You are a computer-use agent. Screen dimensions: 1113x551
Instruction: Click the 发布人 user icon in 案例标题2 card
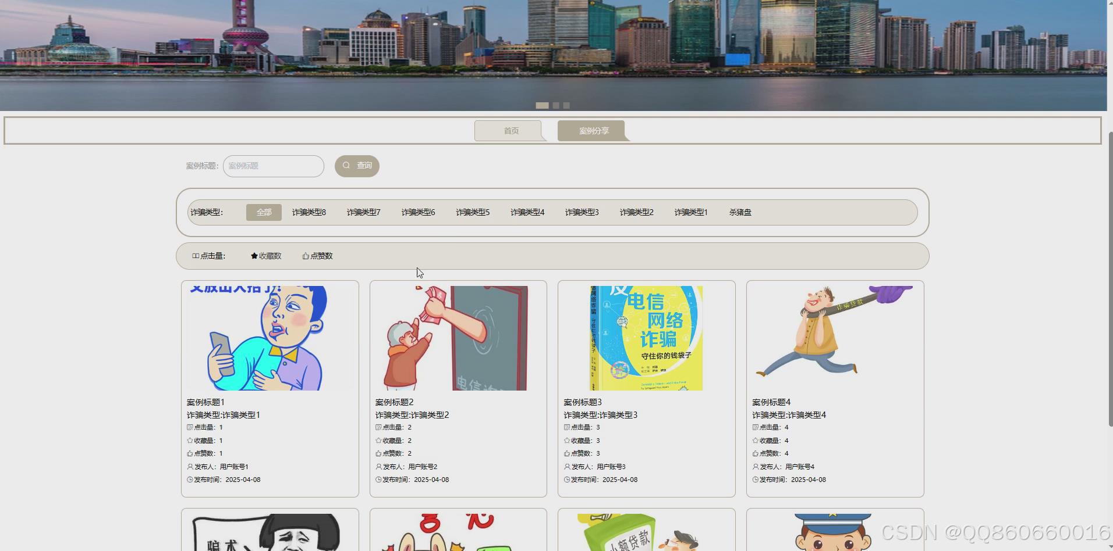378,467
